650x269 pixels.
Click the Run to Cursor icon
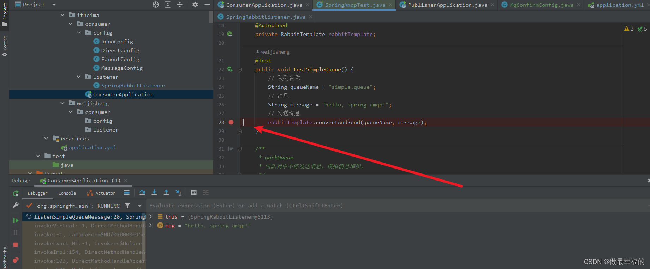179,192
